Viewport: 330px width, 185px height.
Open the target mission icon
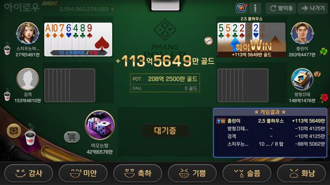coord(241,8)
